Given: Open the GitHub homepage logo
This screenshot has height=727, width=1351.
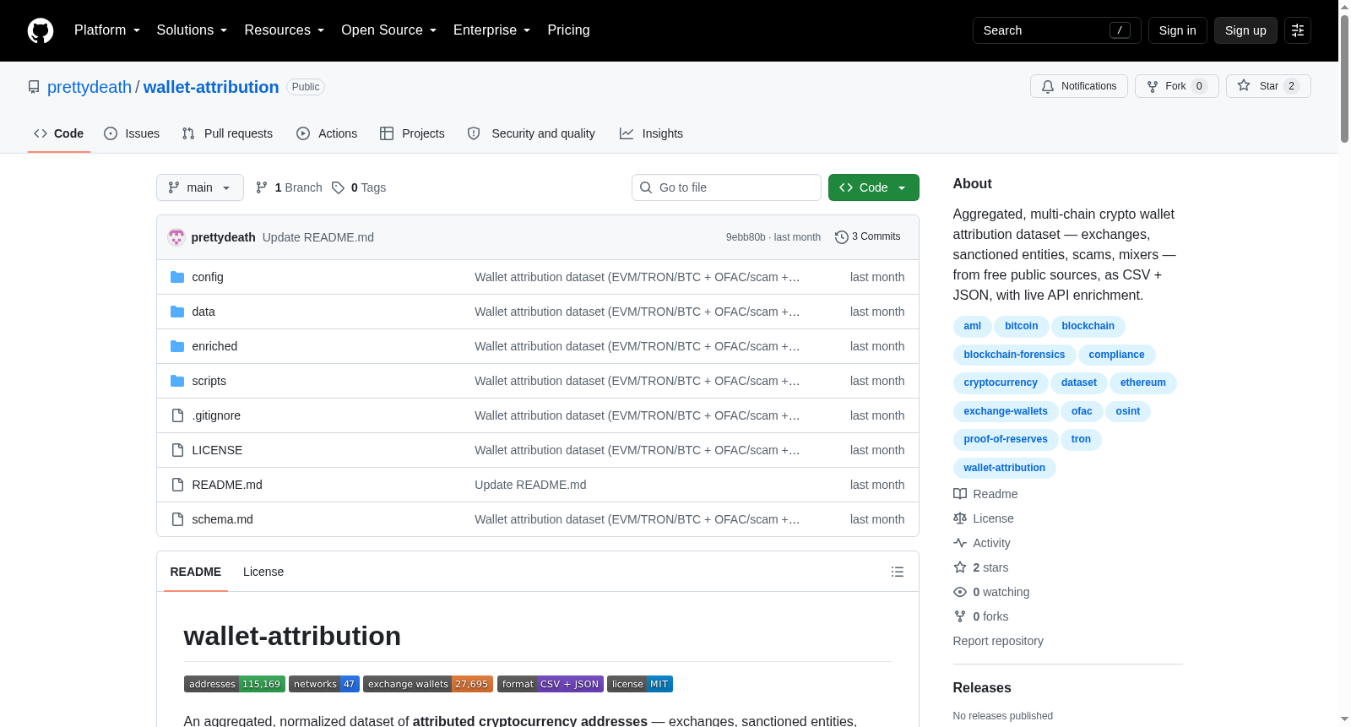Looking at the screenshot, I should 41,30.
